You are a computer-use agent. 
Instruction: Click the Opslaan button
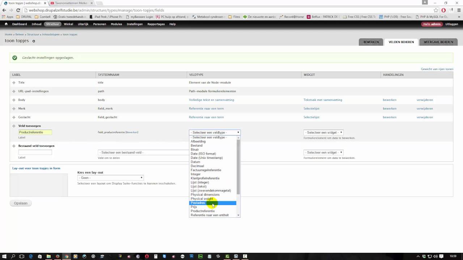(21, 203)
